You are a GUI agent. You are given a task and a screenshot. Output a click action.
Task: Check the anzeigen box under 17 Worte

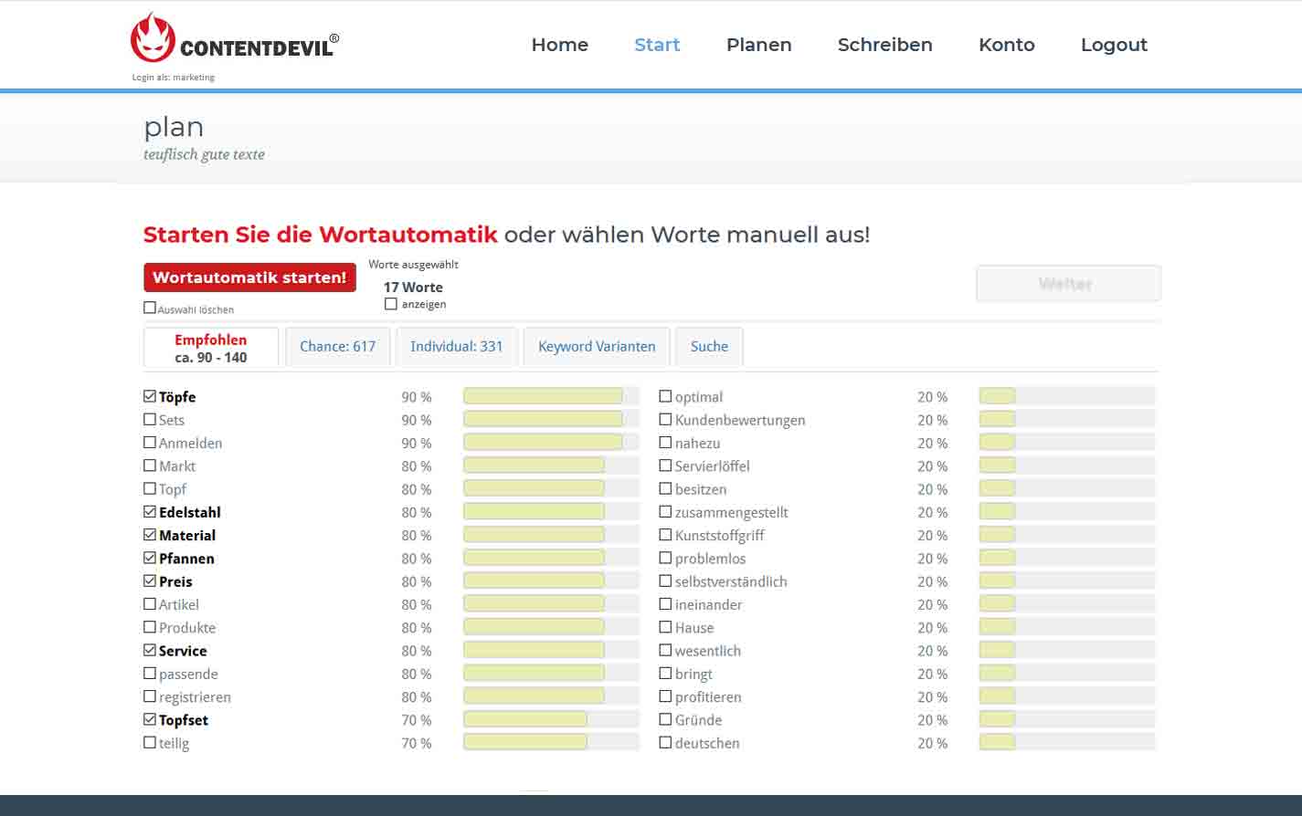click(391, 304)
